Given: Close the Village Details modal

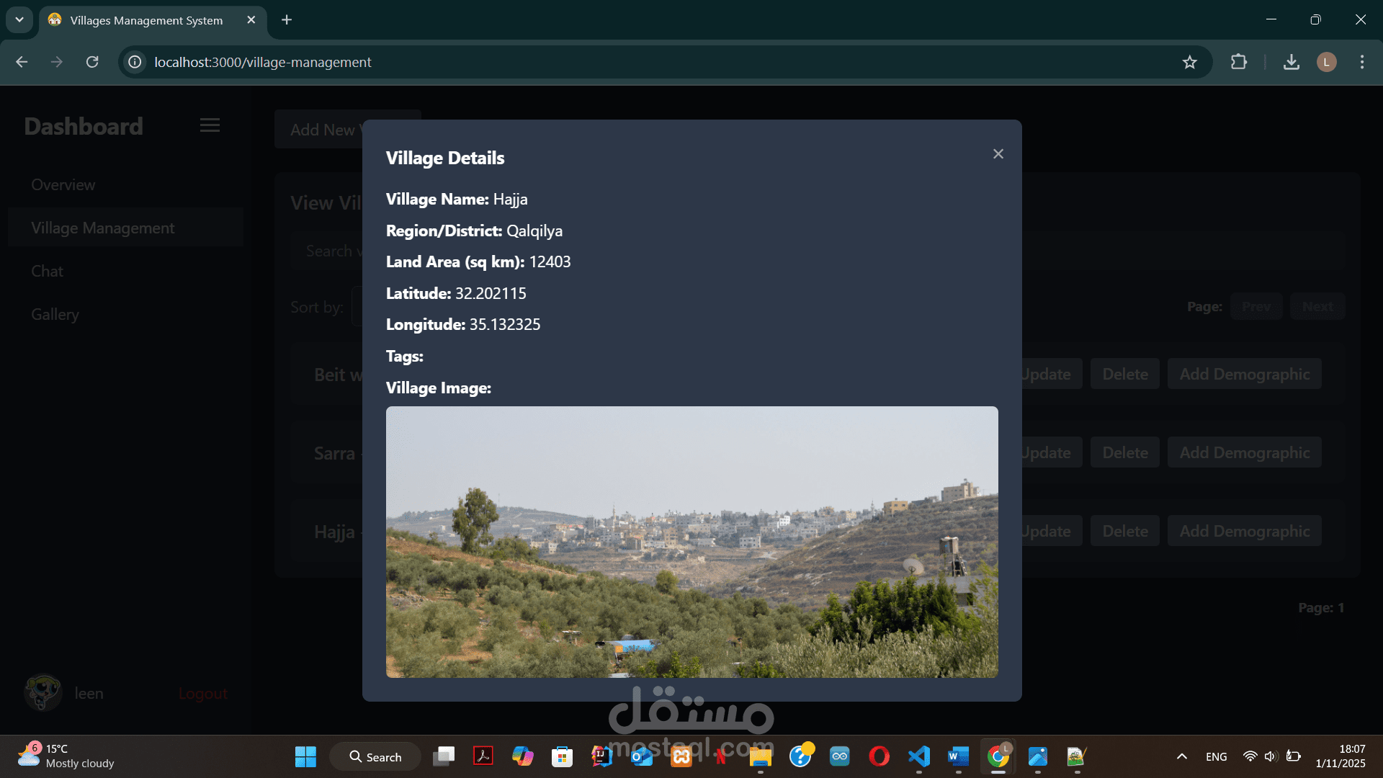Looking at the screenshot, I should click(x=998, y=154).
